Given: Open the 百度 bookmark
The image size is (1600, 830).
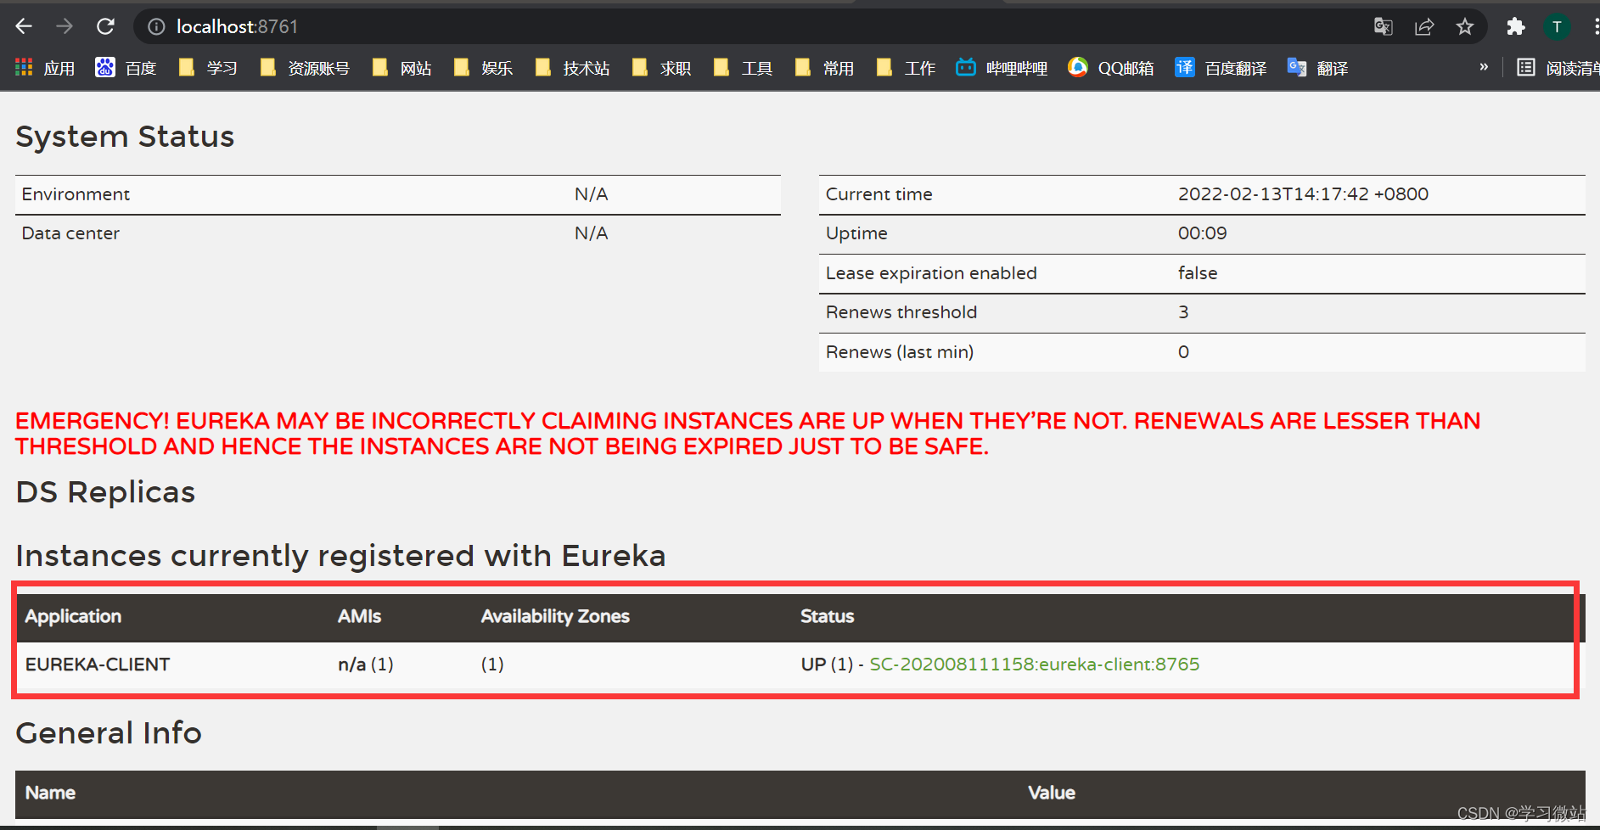Looking at the screenshot, I should 126,68.
